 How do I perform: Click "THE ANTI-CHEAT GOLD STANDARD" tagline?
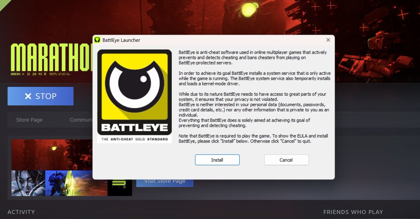coord(134,139)
